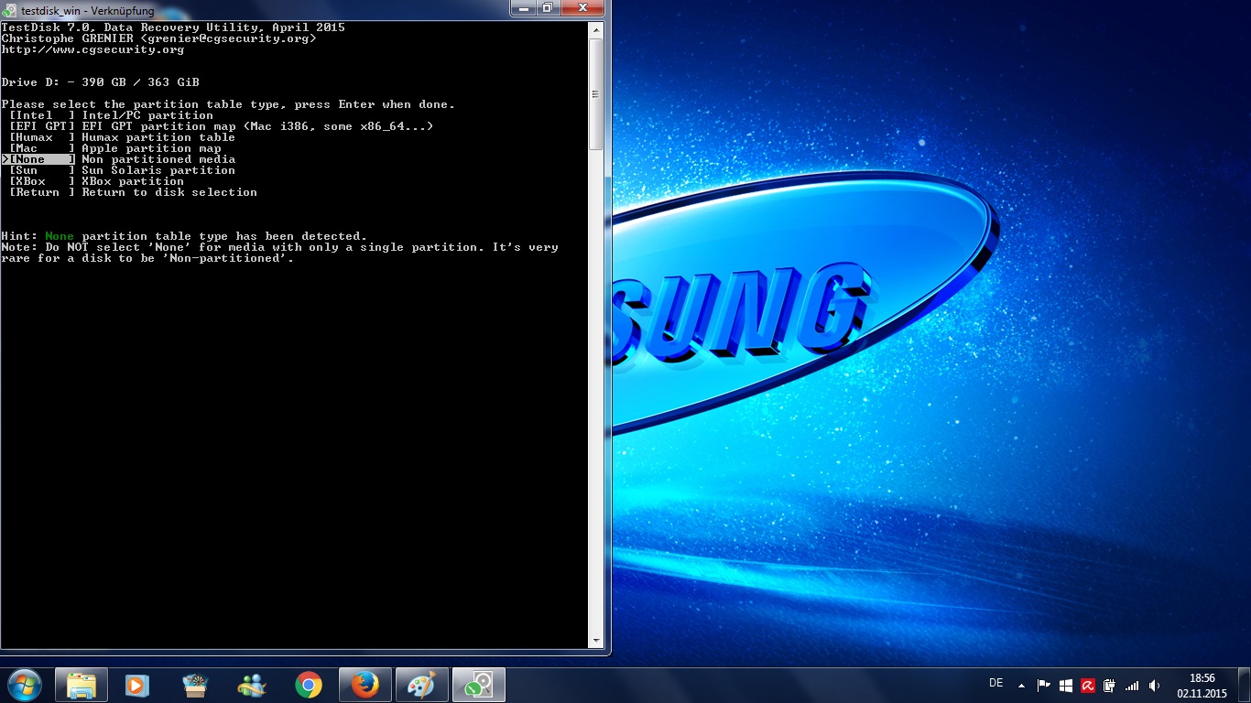Show hidden tray icons arrow

pos(1021,686)
